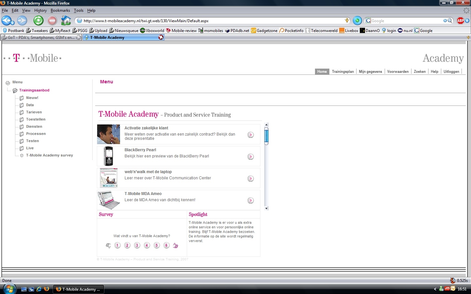
Task: Reload the page with the green refresh icon
Action: (x=38, y=21)
